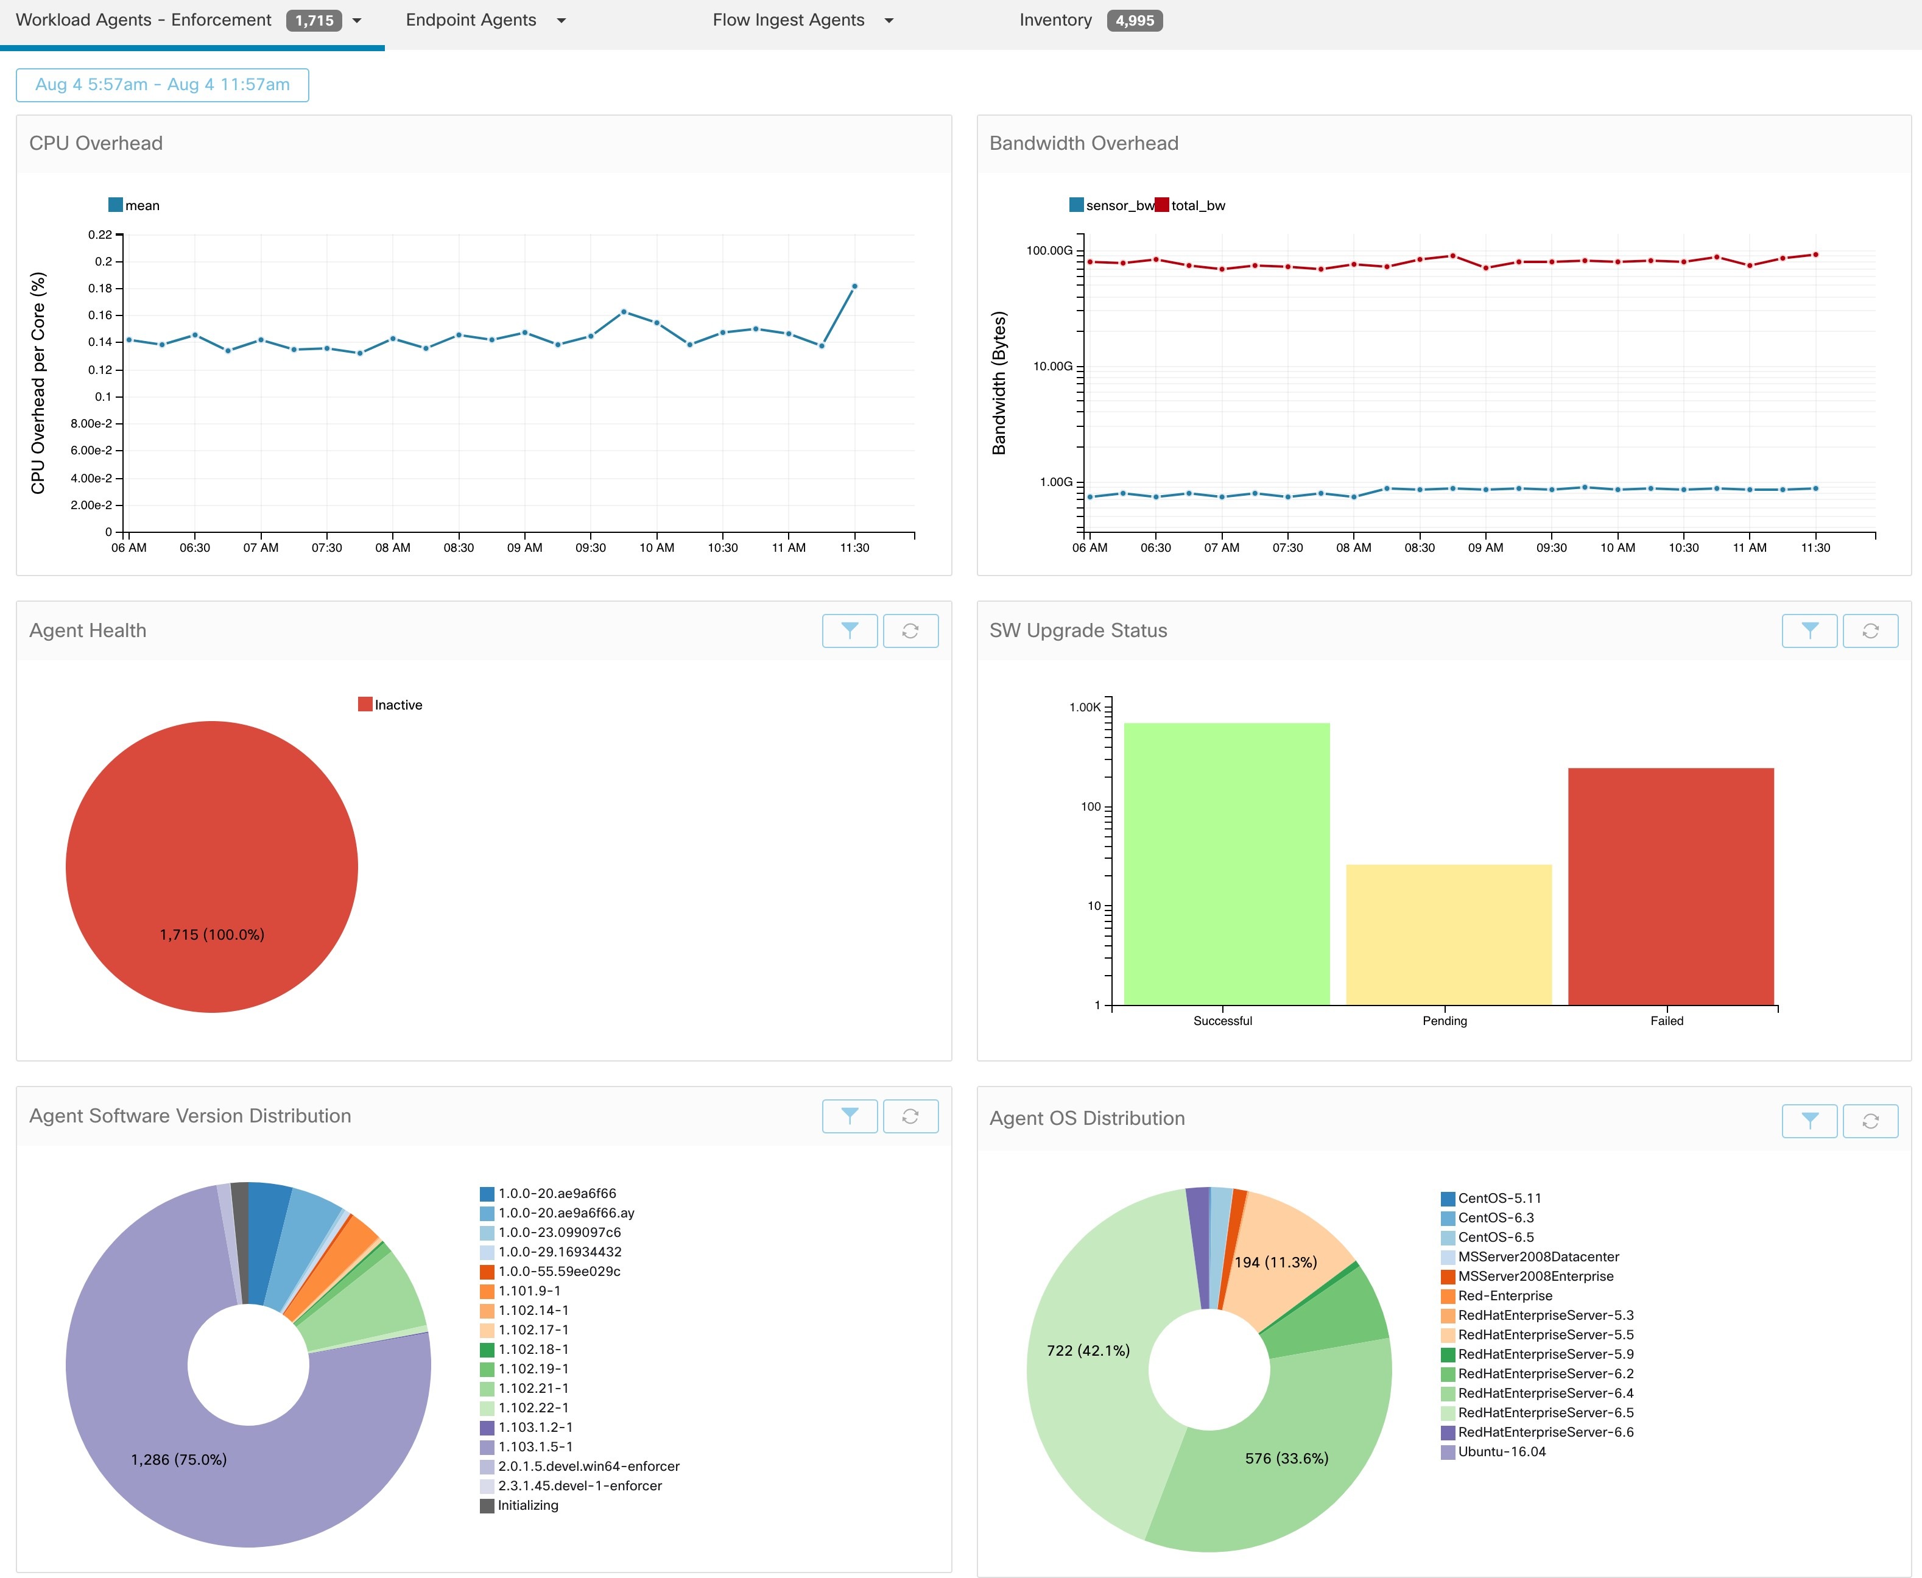
Task: Select legend entry 1.103.1.2-1
Action: [x=526, y=1427]
